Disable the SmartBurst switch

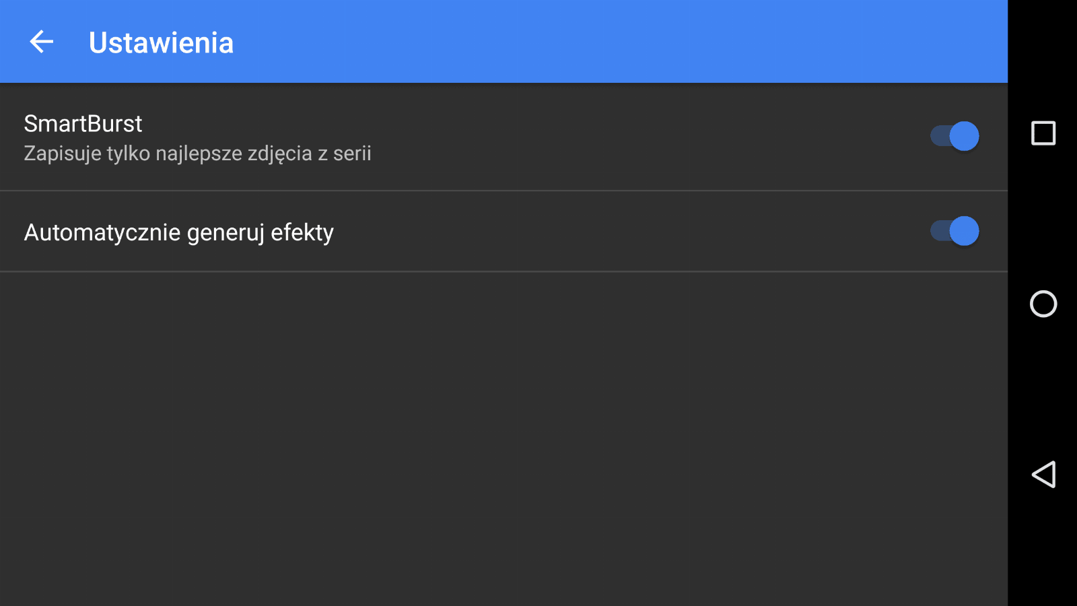954,136
